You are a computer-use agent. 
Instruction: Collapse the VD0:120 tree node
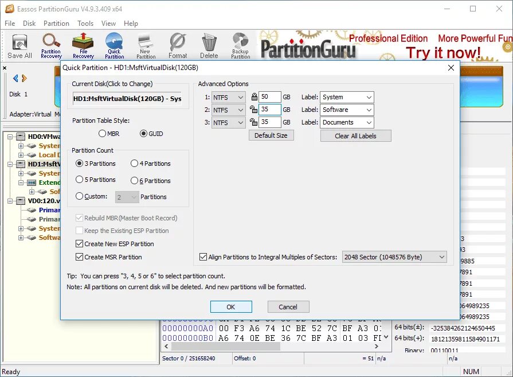(x=10, y=201)
